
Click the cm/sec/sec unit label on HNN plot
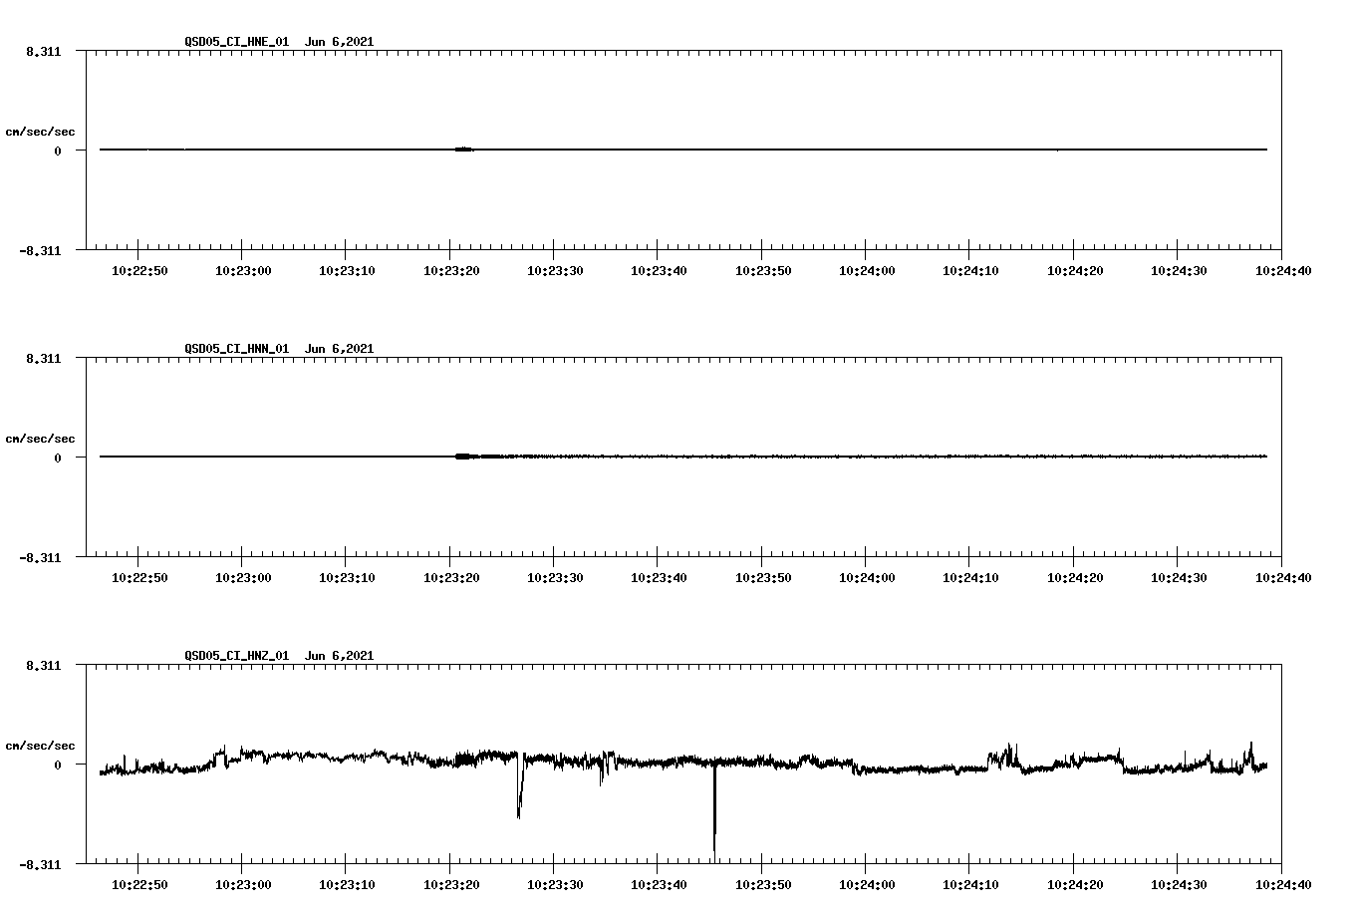point(40,439)
